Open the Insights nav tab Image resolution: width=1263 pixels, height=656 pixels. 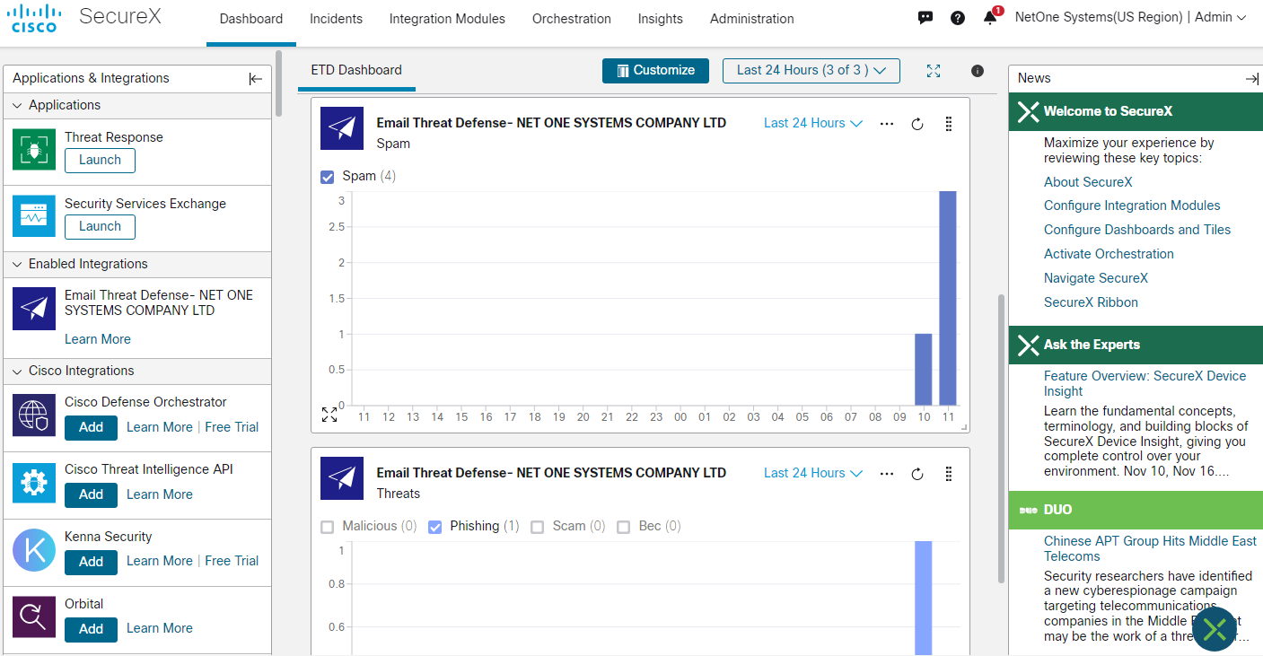pos(661,19)
